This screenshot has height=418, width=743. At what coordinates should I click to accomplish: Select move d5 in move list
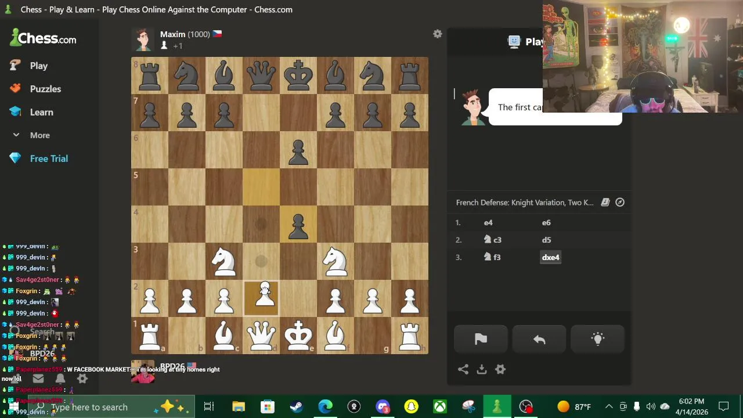click(546, 240)
